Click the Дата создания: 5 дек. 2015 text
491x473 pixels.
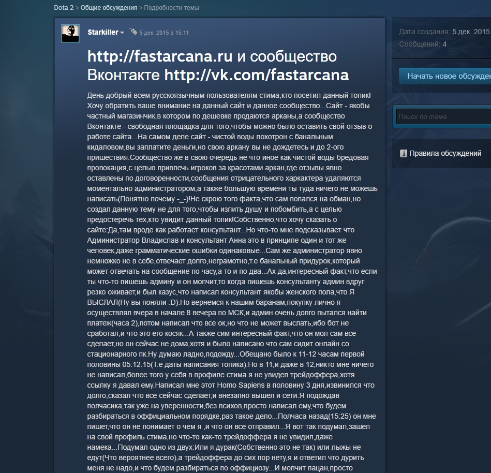(444, 32)
